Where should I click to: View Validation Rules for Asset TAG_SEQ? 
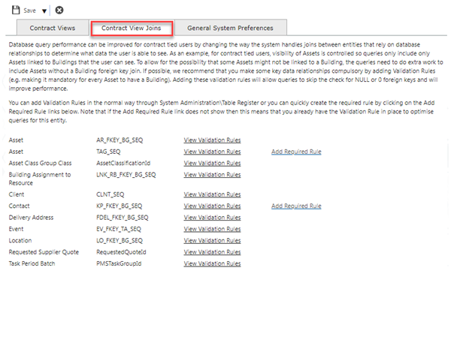point(212,152)
